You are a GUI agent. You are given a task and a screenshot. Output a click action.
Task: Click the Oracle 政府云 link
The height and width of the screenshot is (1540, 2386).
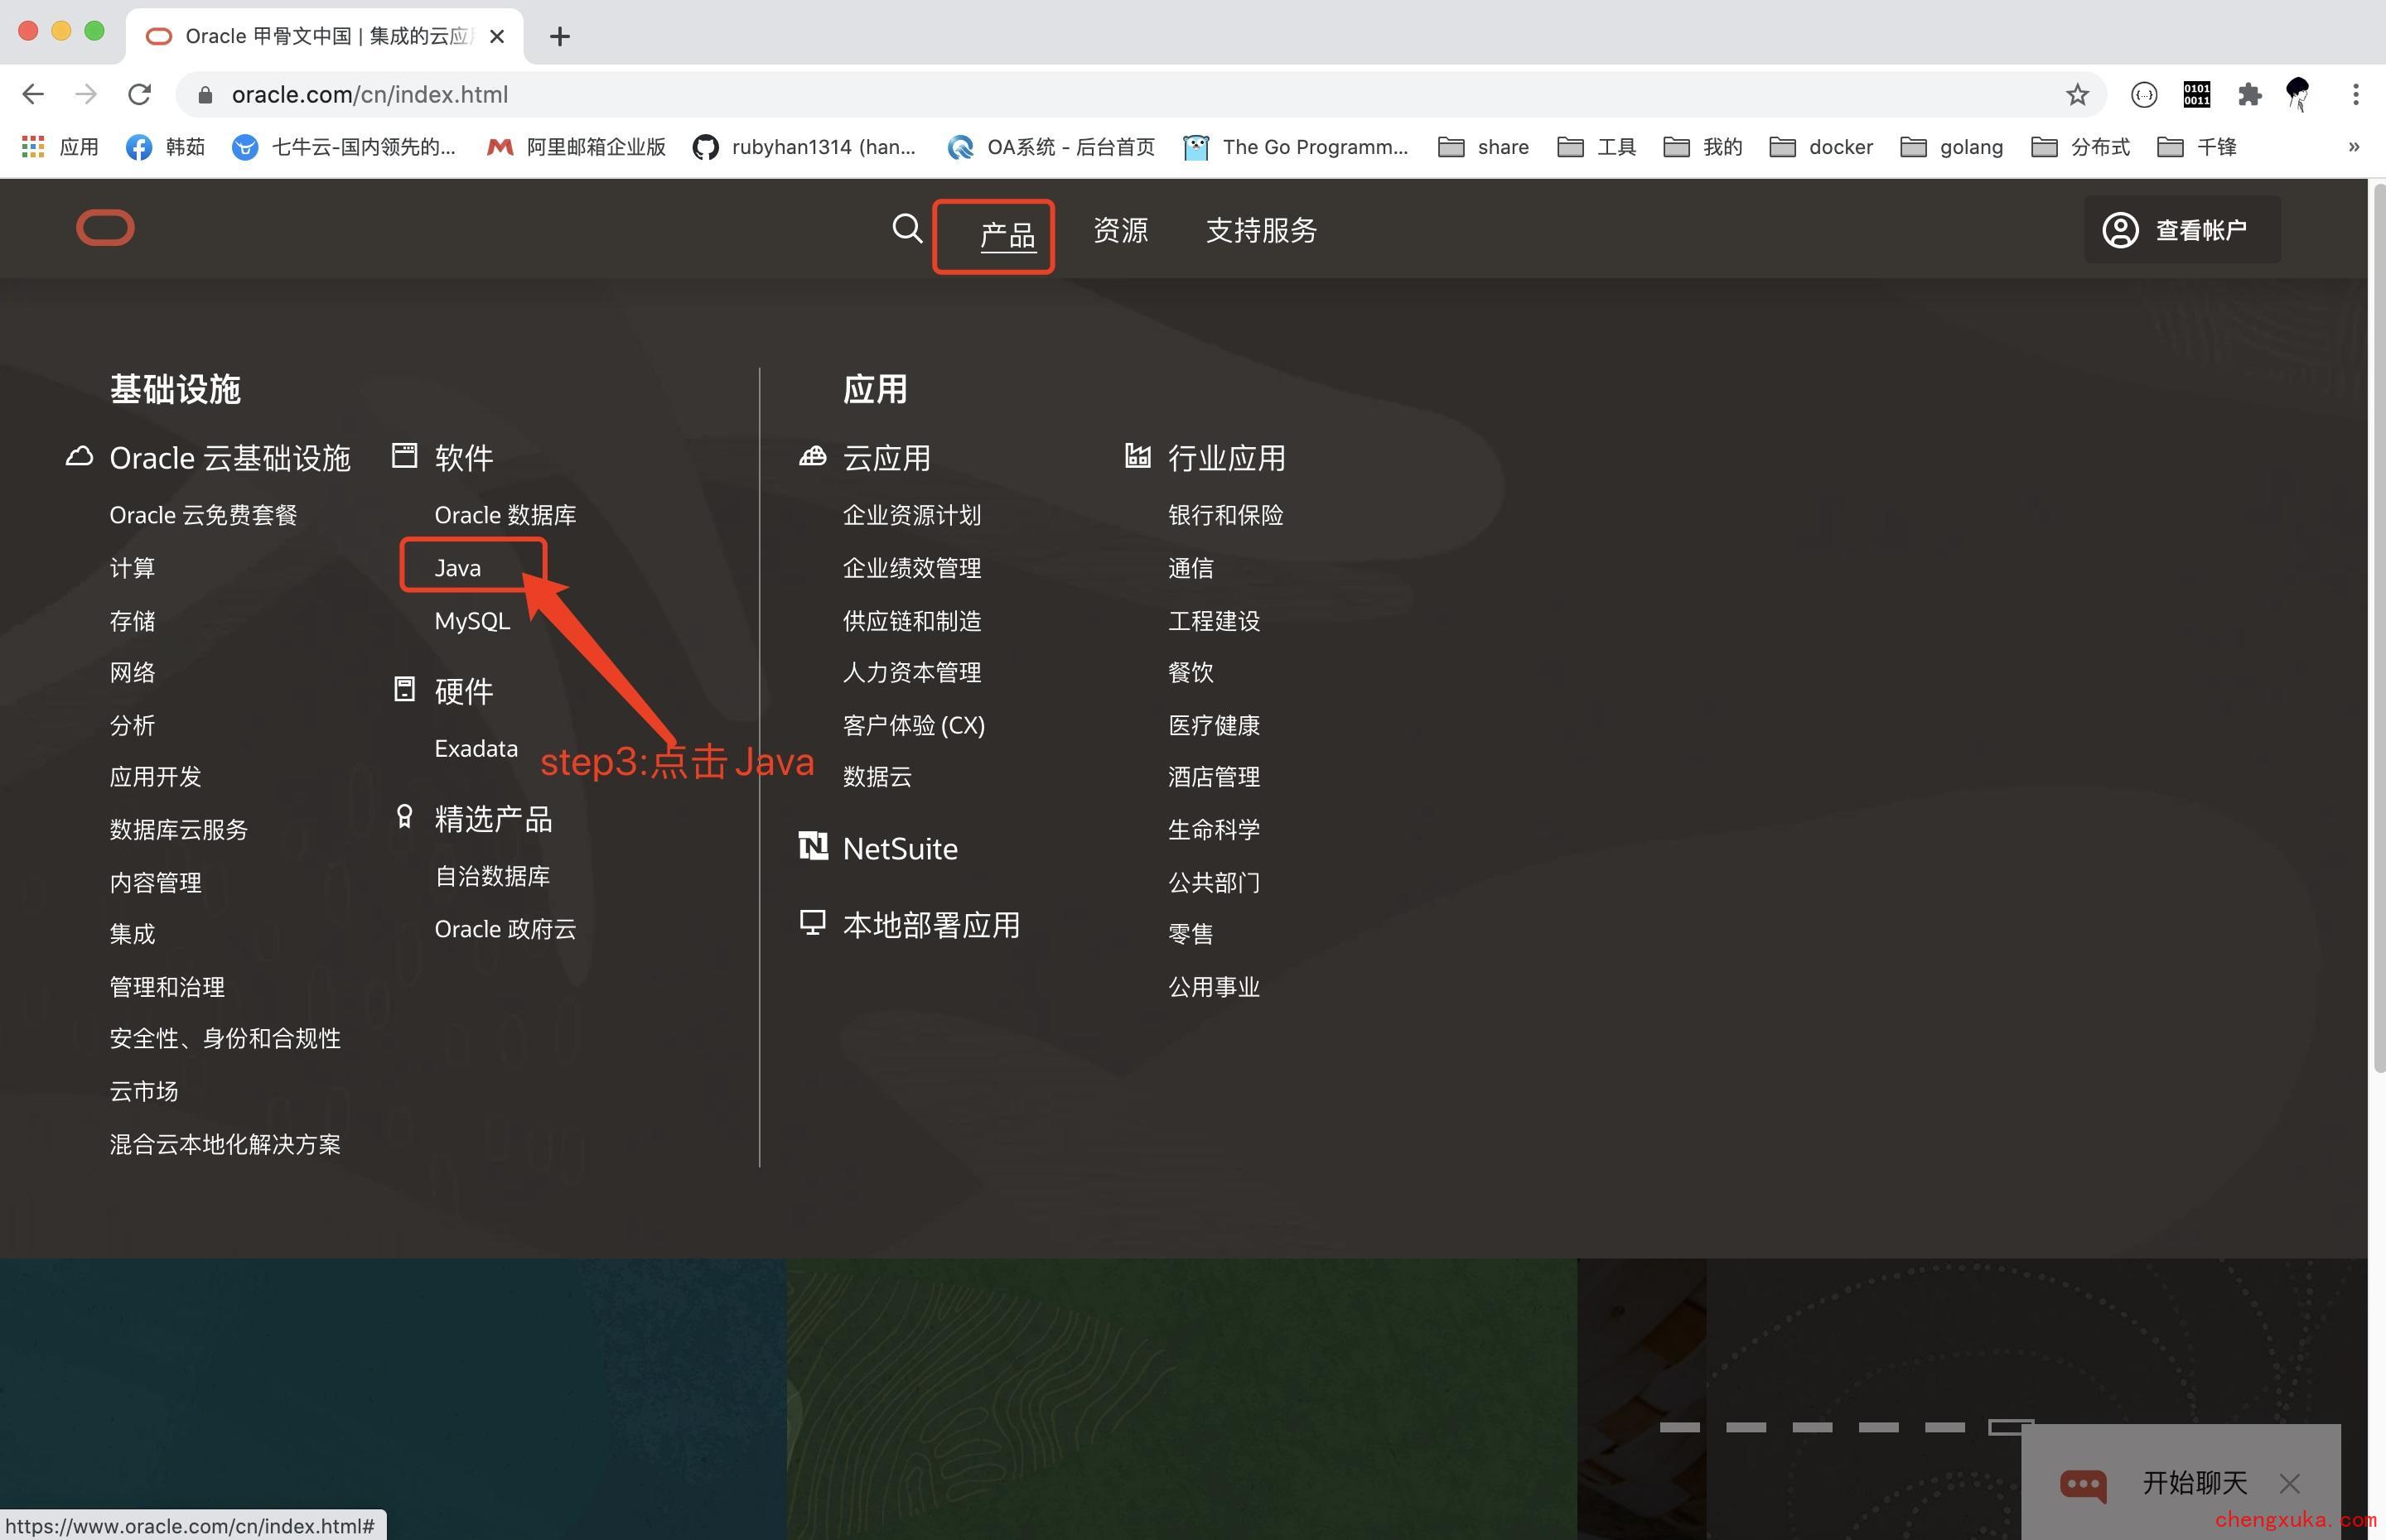point(505,929)
